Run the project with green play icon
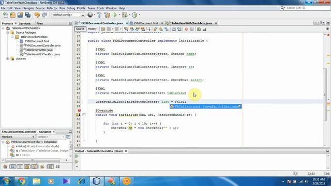The width and height of the screenshot is (331, 186). (115, 15)
